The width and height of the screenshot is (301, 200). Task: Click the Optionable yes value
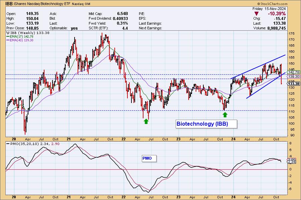click(x=74, y=28)
